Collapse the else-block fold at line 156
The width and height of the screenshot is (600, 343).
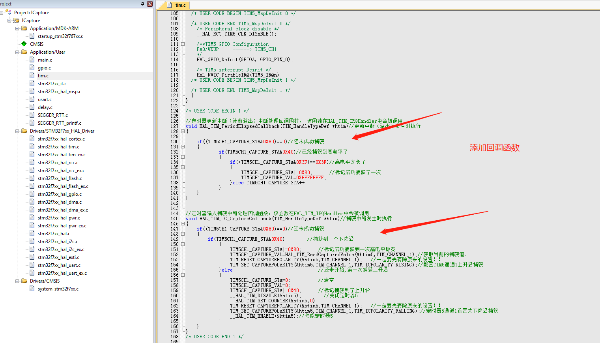[x=183, y=275]
